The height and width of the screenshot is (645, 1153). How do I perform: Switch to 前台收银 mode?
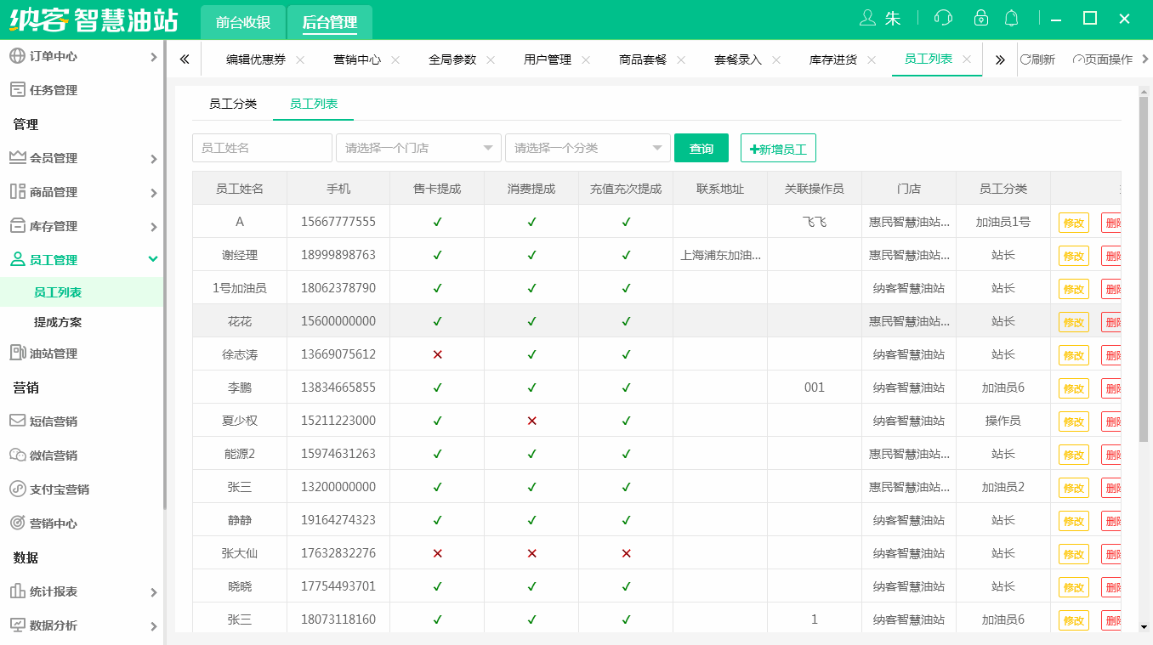point(241,22)
